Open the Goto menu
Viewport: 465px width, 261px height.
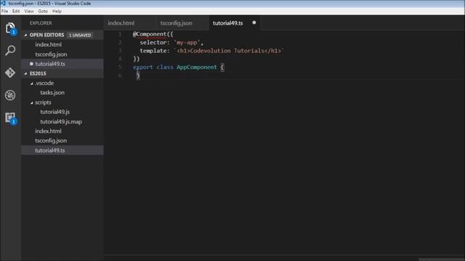pyautogui.click(x=43, y=12)
